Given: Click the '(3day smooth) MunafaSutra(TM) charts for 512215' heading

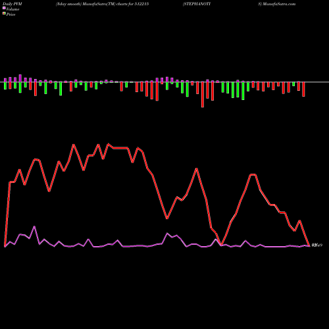Looking at the screenshot, I should [102, 4].
